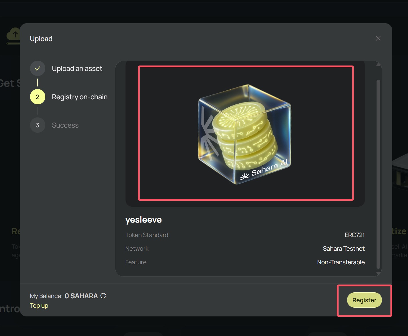This screenshot has height=336, width=408.
Task: Select step 2 circle for Registry on-chain
Action: pyautogui.click(x=38, y=97)
